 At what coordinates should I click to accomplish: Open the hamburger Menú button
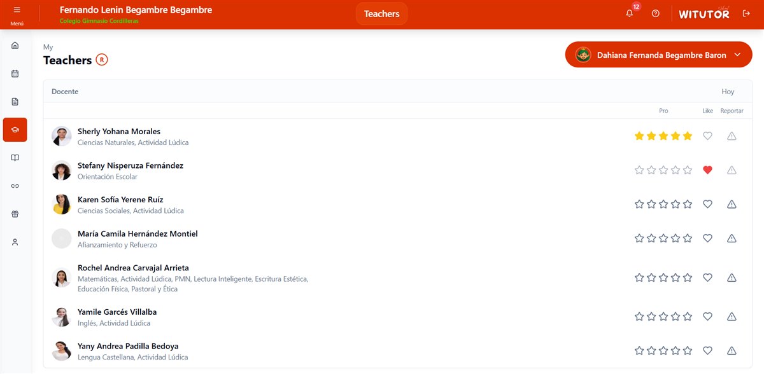click(x=17, y=14)
